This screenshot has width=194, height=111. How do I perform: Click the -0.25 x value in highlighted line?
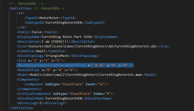click(x=98, y=65)
